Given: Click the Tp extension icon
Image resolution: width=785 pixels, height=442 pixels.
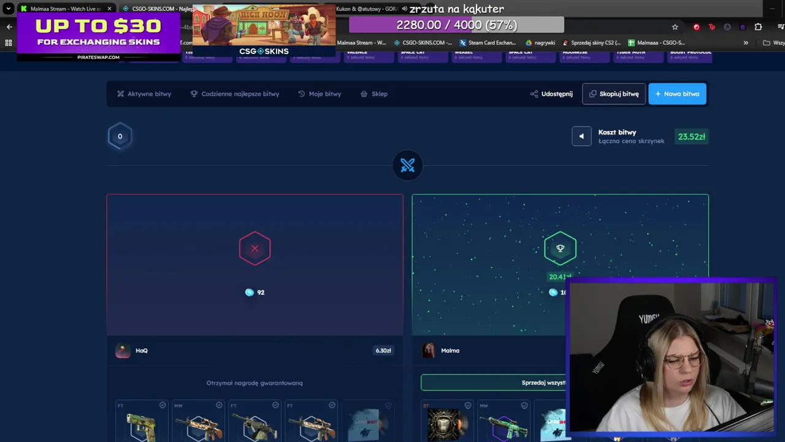Looking at the screenshot, I should [x=711, y=27].
